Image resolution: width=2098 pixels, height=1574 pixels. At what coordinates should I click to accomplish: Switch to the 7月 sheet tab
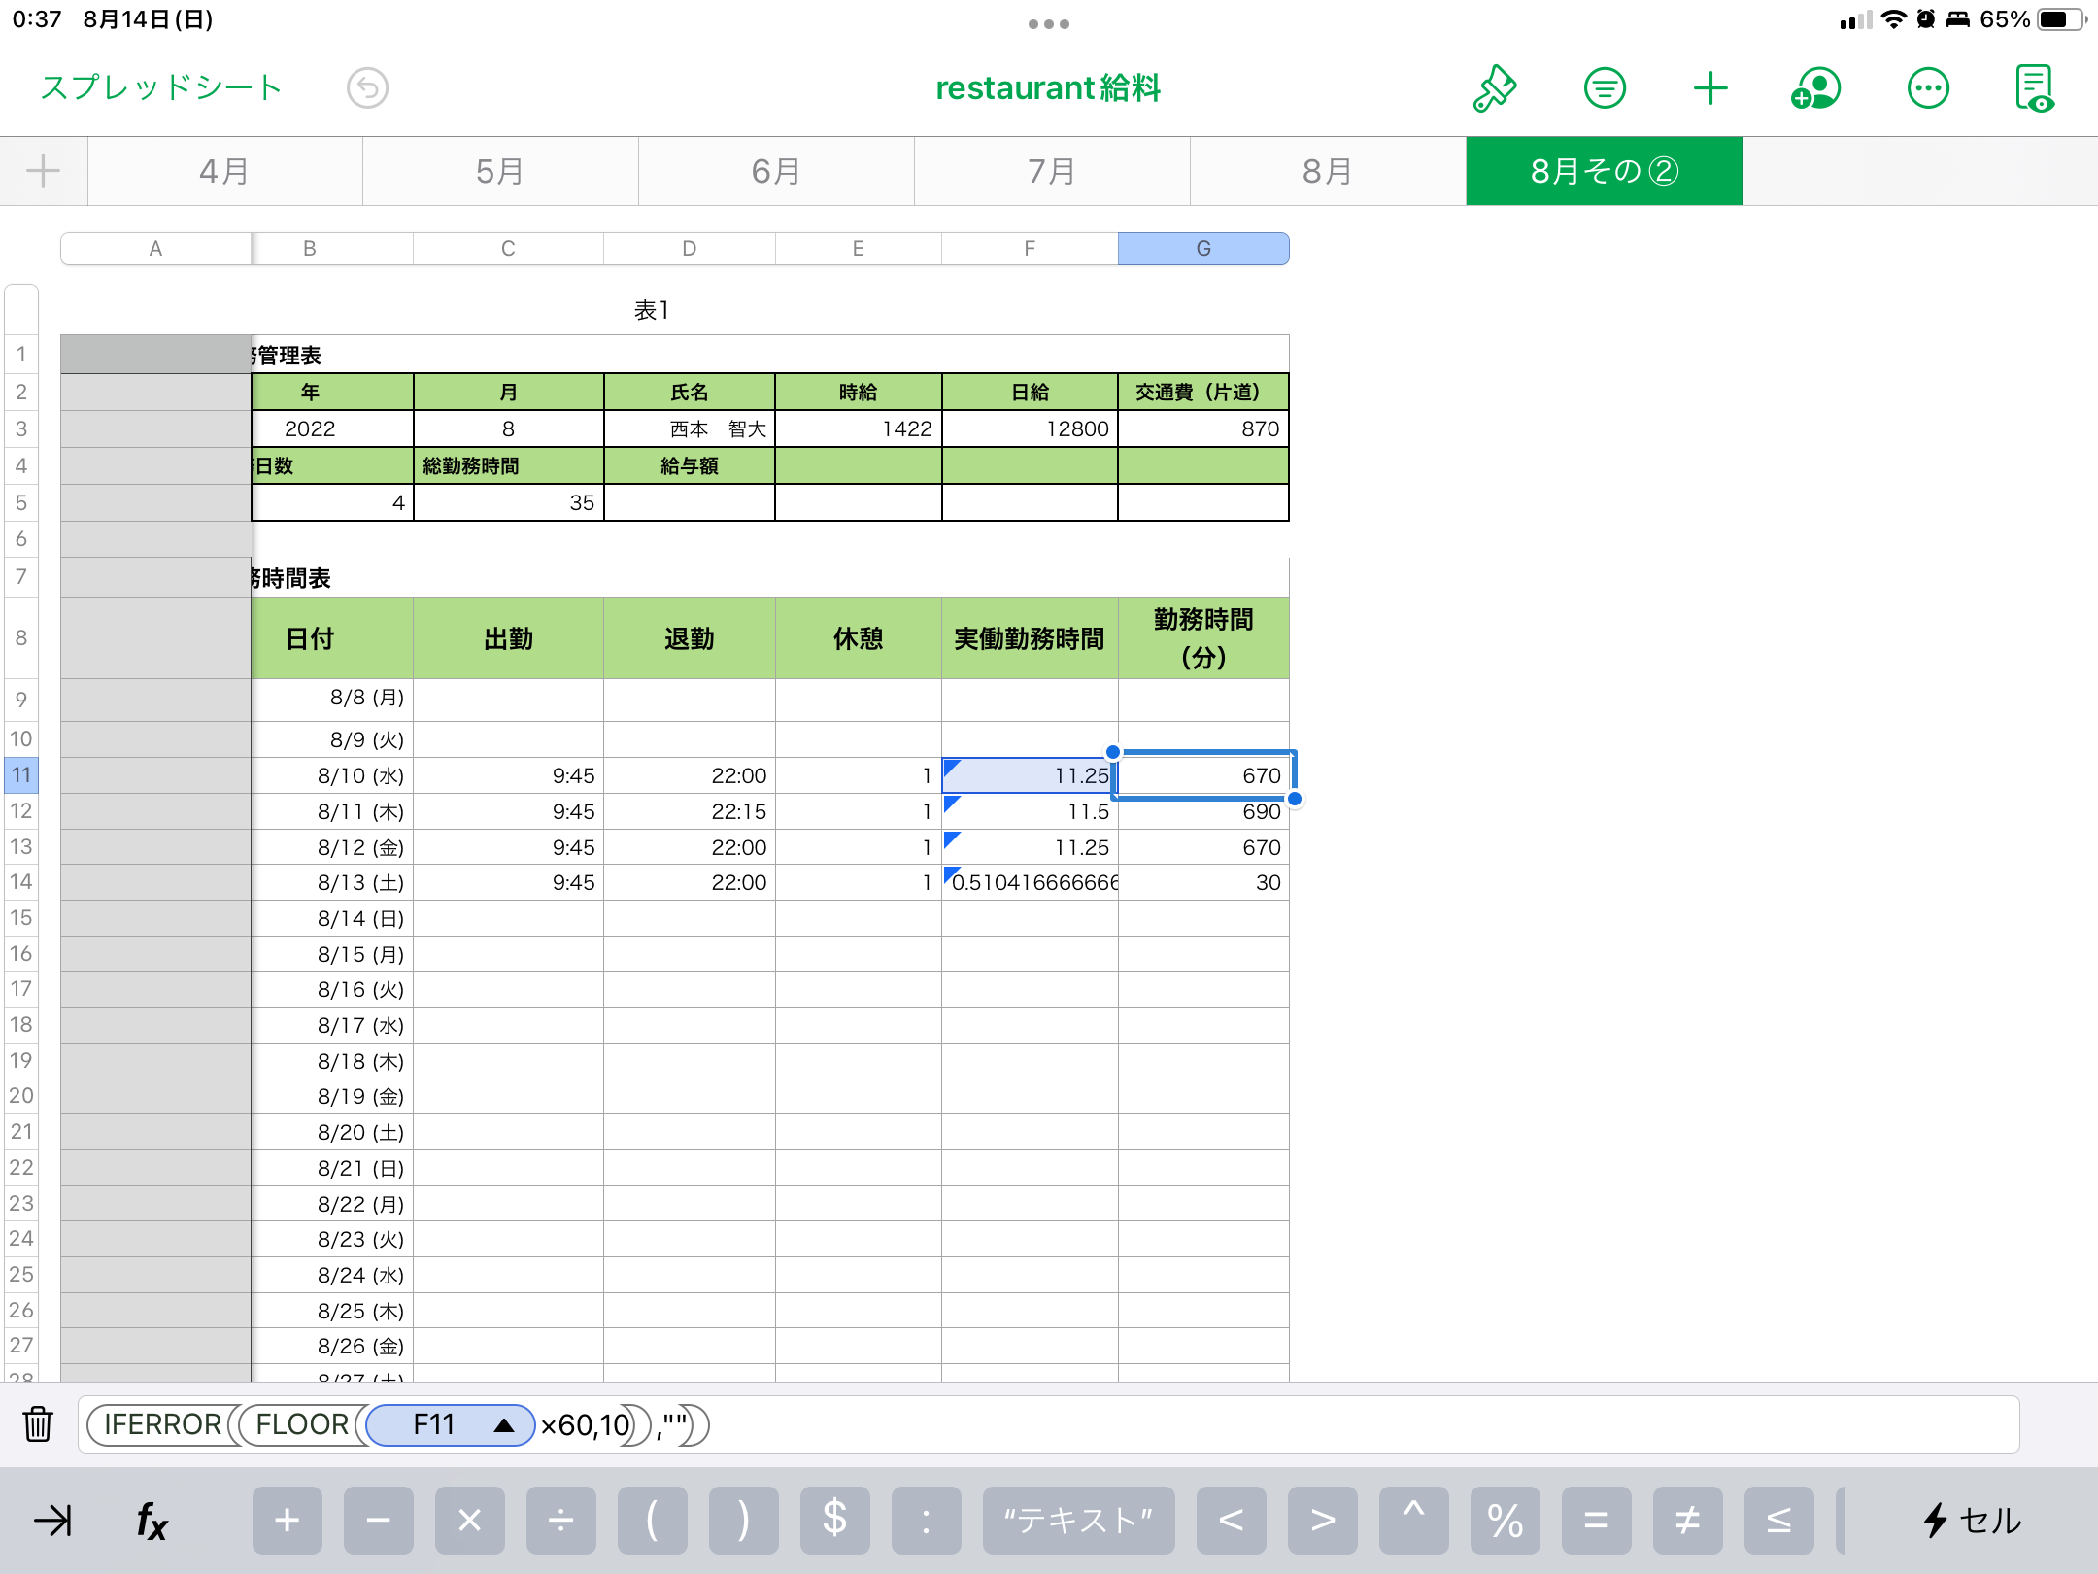(x=1052, y=171)
